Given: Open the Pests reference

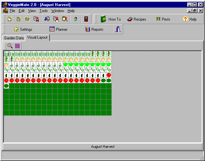Looking at the screenshot, I should point(163,19).
